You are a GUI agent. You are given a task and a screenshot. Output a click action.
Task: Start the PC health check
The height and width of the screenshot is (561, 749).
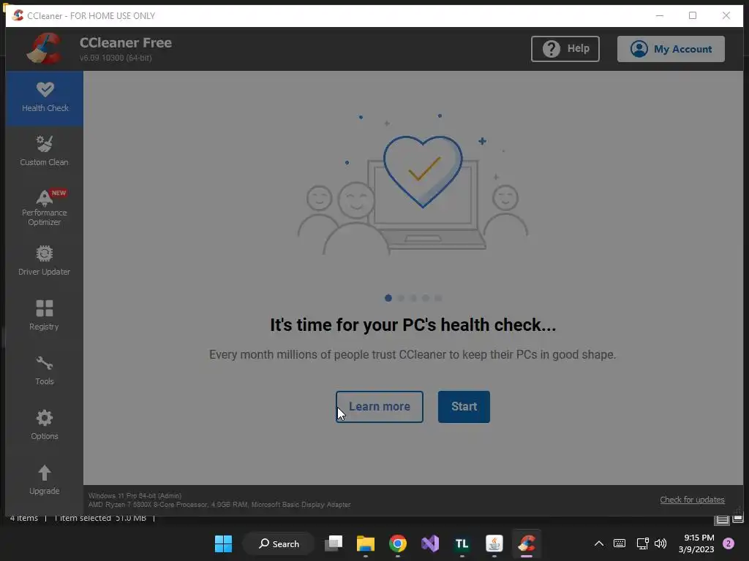[464, 406]
